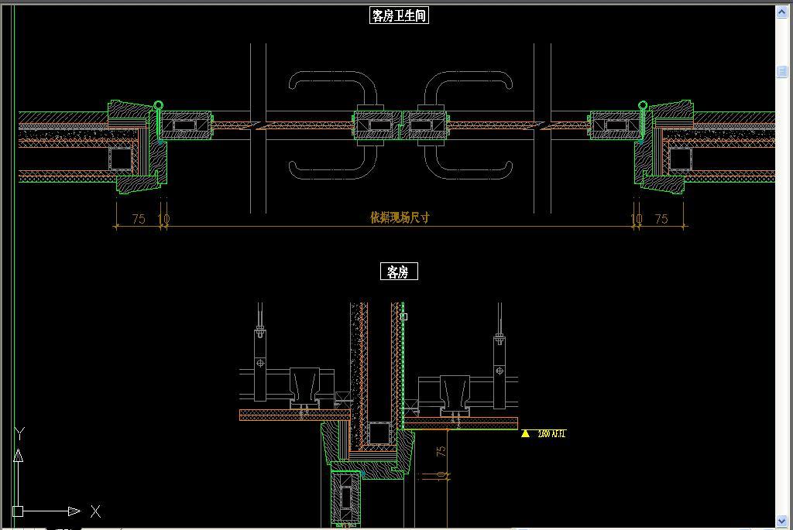
Task: Select the 客房卫生间 title label
Action: (399, 15)
